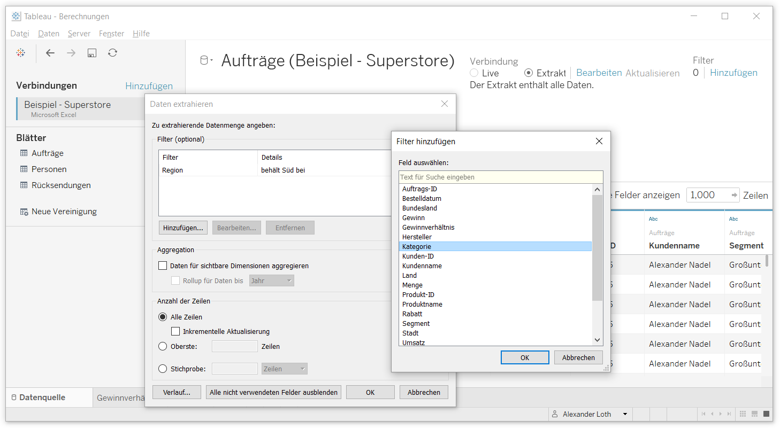This screenshot has width=780, height=429.
Task: Click the Bearbeiten extract link
Action: (599, 73)
